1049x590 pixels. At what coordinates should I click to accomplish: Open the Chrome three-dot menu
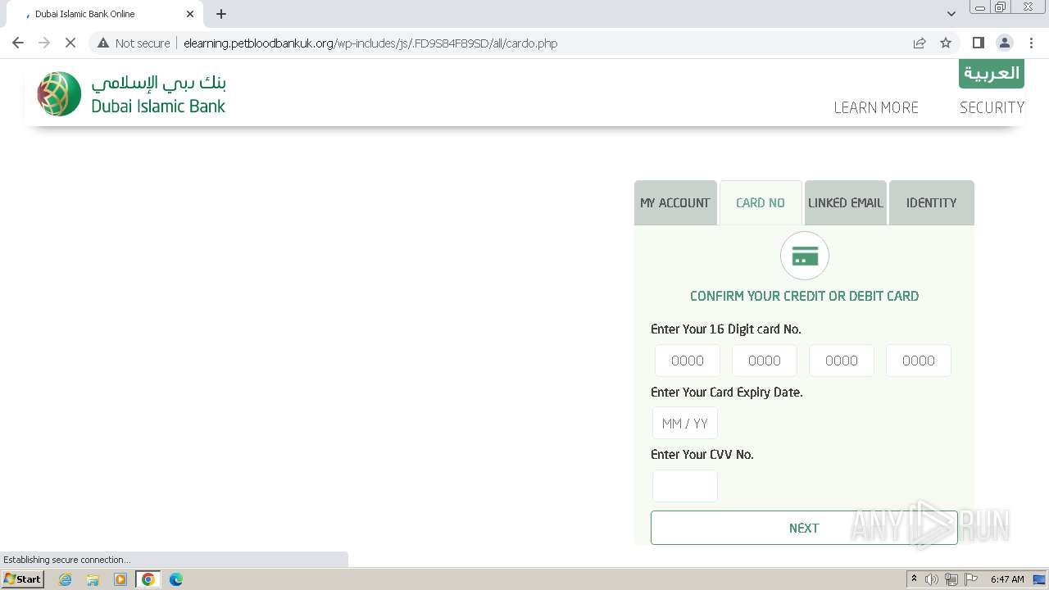[1032, 43]
